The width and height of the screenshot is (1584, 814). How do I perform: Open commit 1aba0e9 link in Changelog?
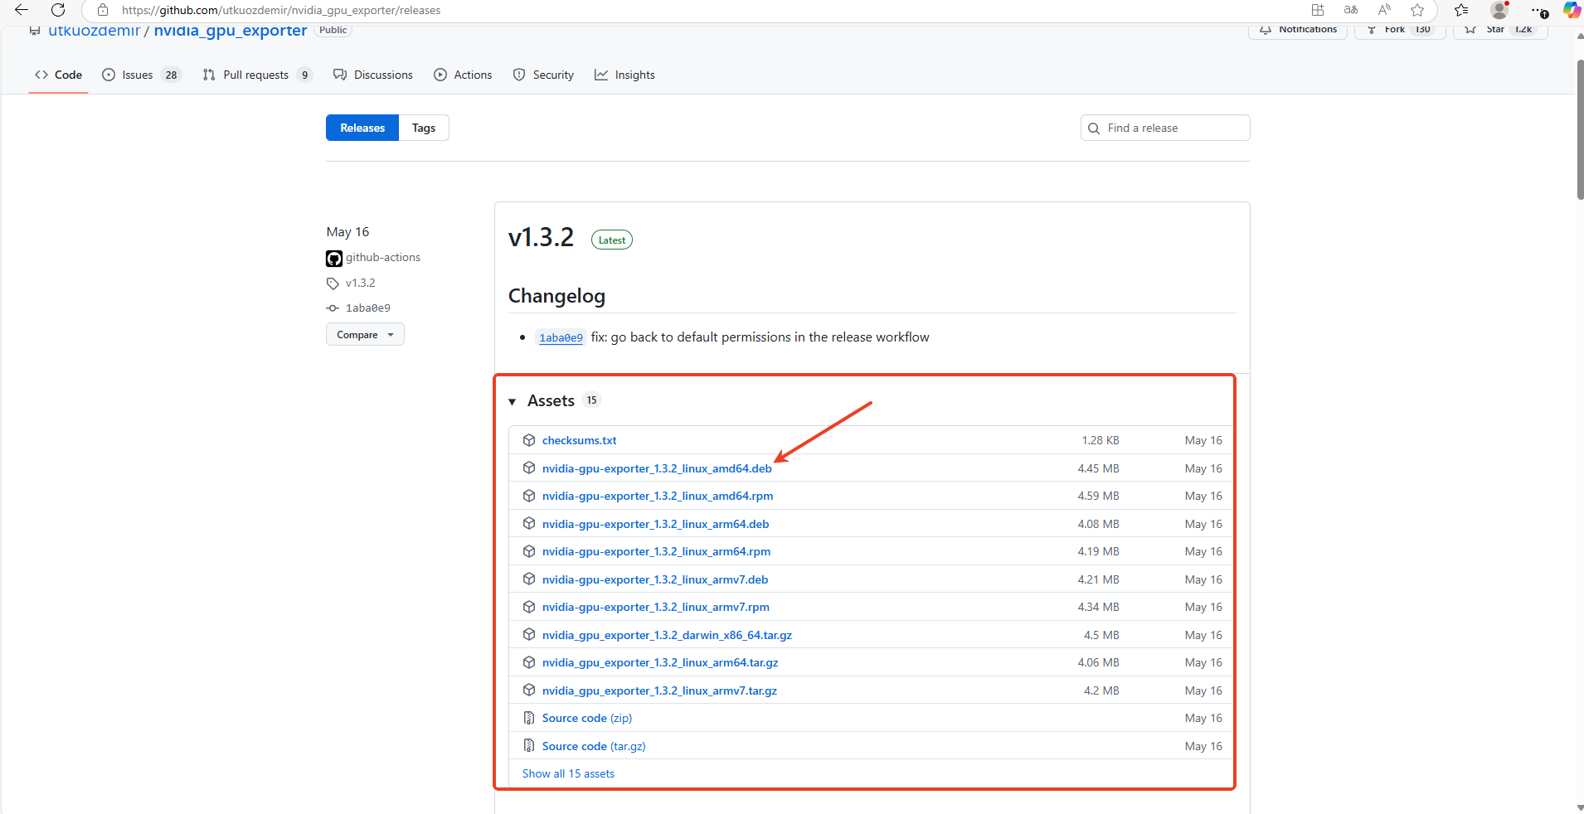tap(561, 337)
